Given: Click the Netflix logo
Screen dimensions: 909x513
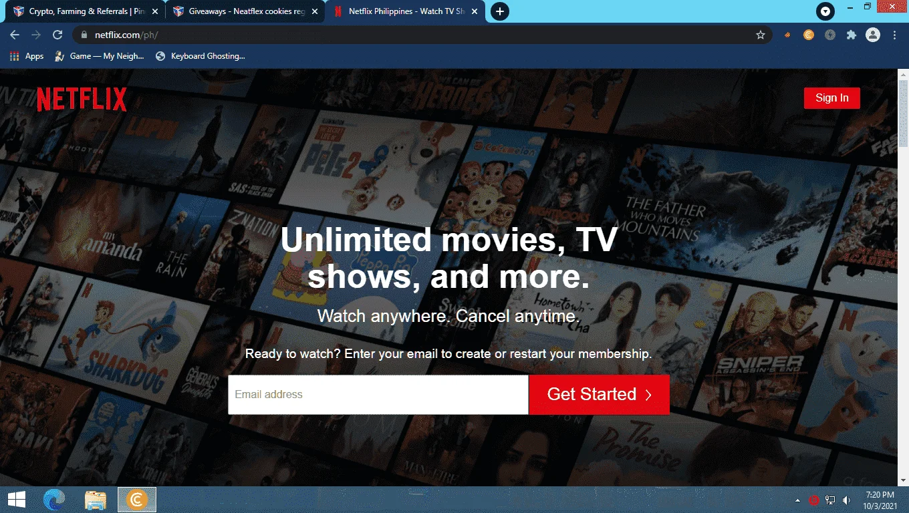Looking at the screenshot, I should [82, 100].
